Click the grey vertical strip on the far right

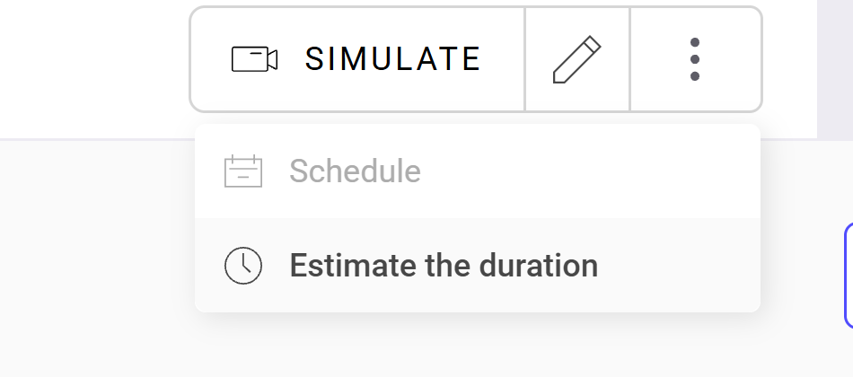click(x=834, y=68)
